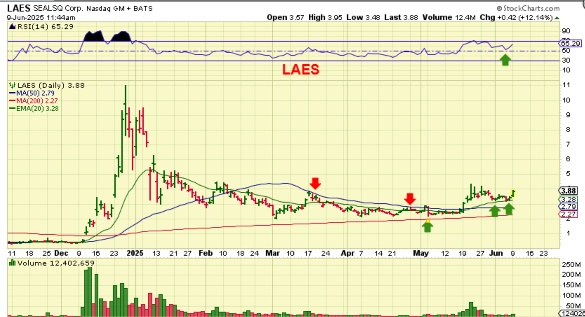Image resolution: width=585 pixels, height=317 pixels.
Task: Click the Low 3.48 quote value
Action: pyautogui.click(x=363, y=17)
